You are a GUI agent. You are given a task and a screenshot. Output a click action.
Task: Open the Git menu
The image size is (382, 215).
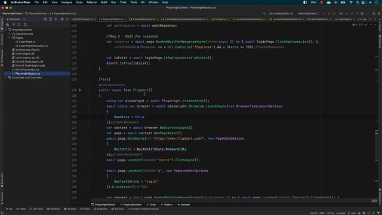143,2
